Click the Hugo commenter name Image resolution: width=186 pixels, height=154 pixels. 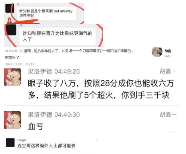(x=22, y=140)
